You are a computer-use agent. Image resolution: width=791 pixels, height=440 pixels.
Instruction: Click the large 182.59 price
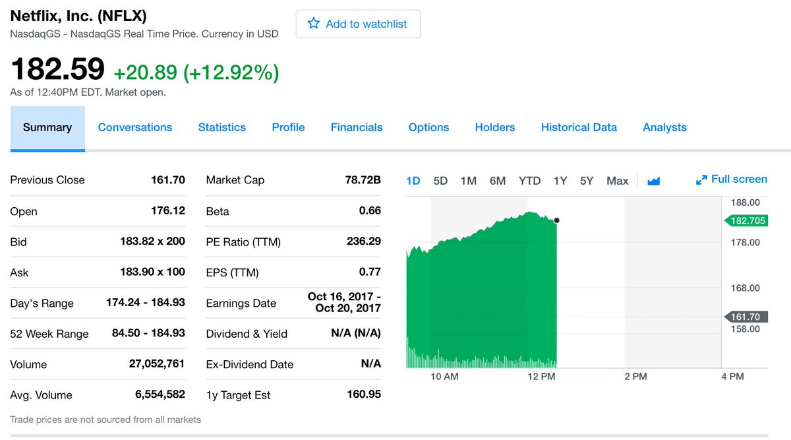(x=57, y=69)
